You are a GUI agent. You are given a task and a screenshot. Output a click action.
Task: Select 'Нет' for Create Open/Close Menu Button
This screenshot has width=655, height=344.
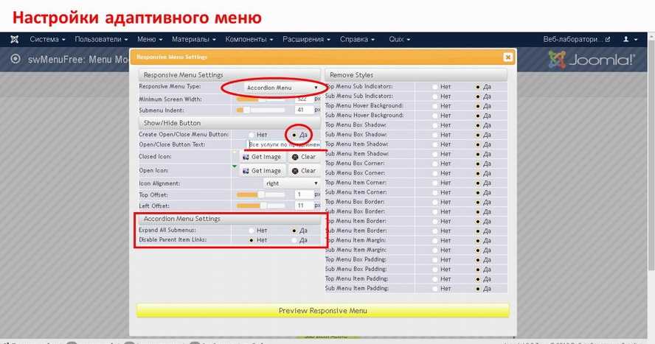[x=252, y=135]
